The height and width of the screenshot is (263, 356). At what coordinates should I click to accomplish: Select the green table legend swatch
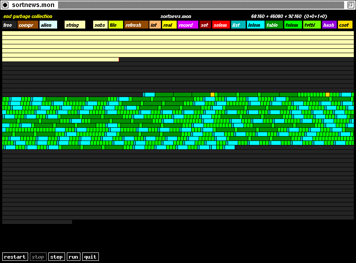coord(274,25)
